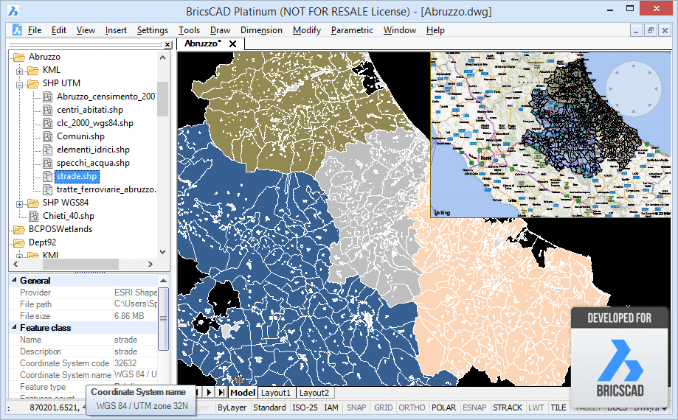Select elementi_idrici.shp in the tree
This screenshot has height=420, width=678.
pos(94,150)
